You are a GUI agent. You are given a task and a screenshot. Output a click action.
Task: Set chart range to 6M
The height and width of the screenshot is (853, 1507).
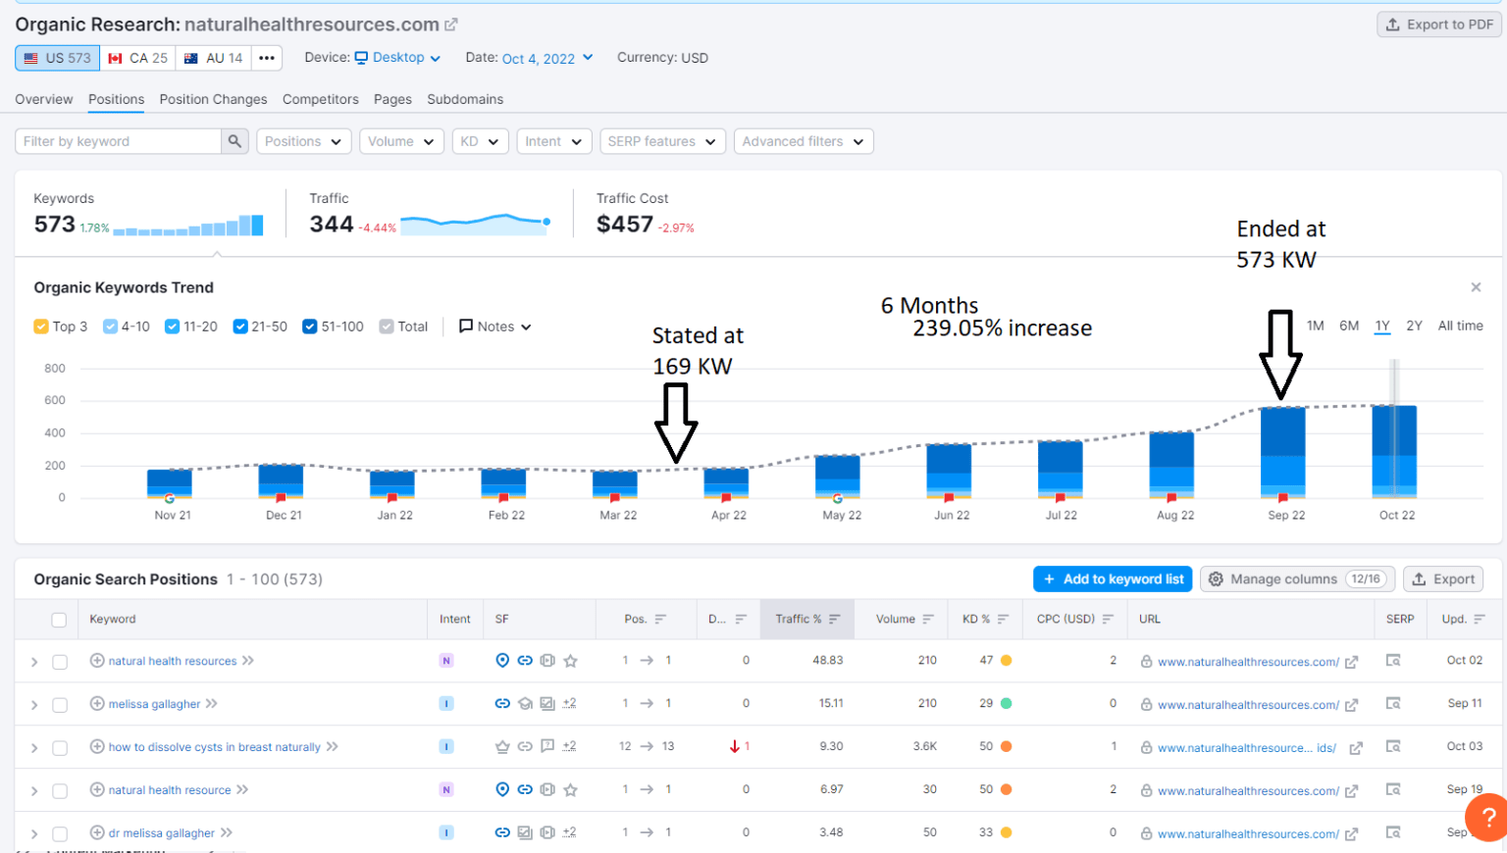coord(1349,326)
